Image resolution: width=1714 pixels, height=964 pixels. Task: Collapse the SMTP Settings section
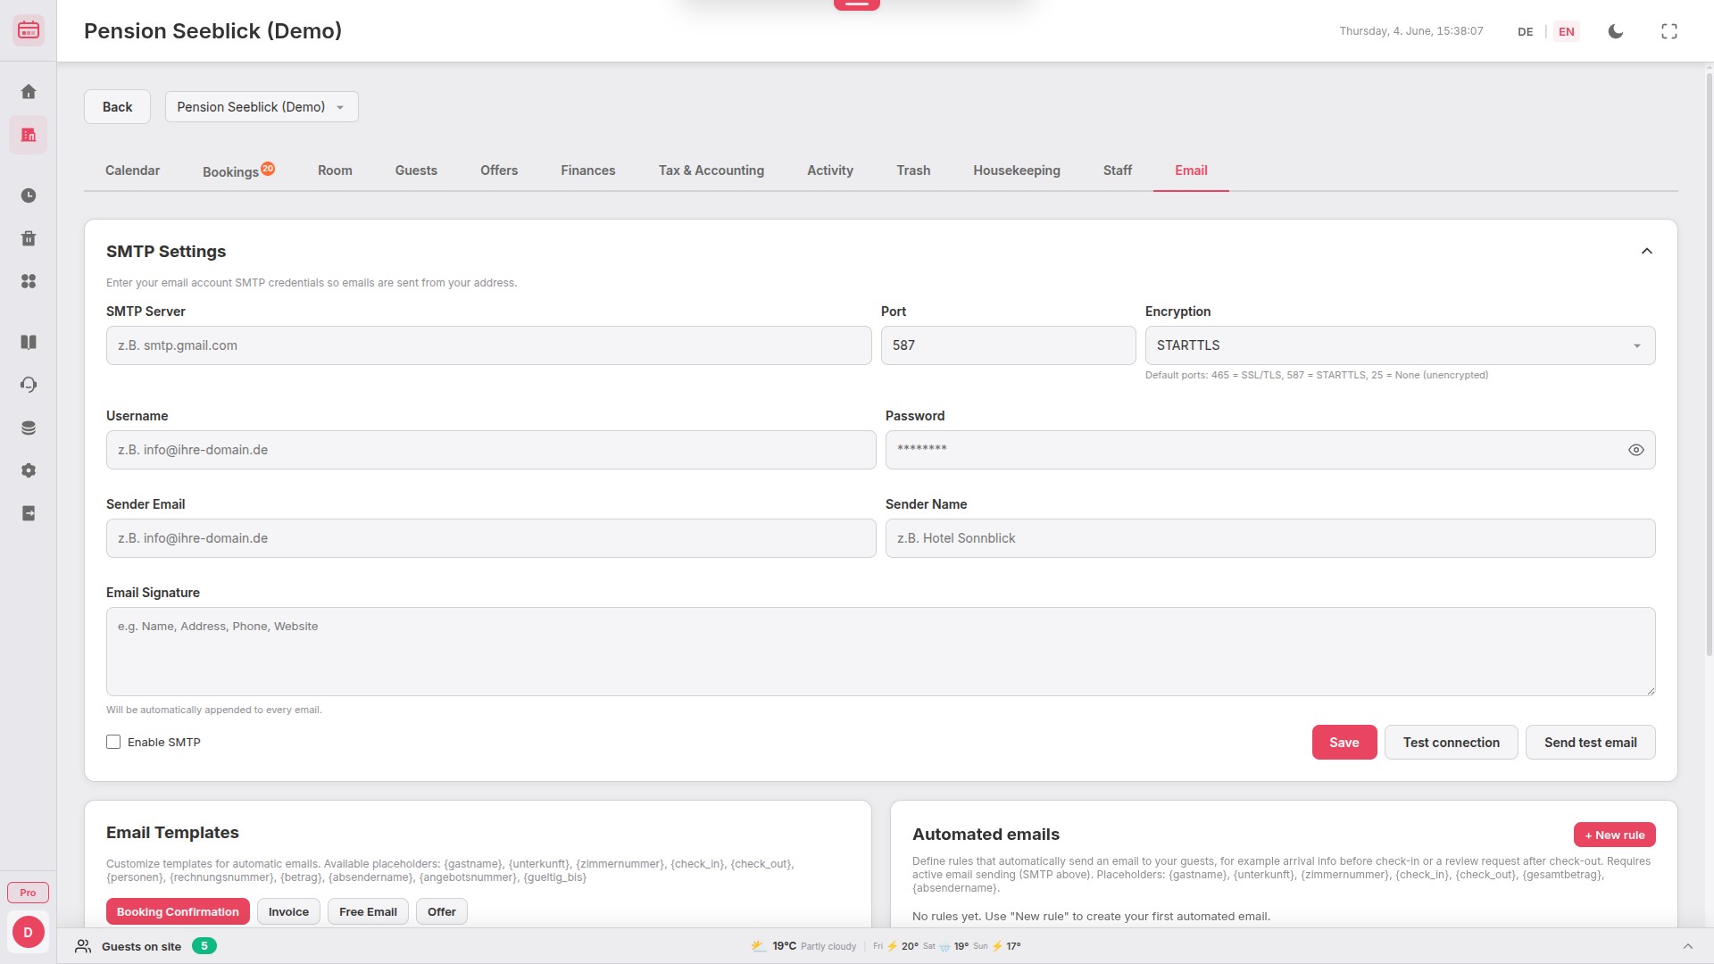click(x=1647, y=251)
